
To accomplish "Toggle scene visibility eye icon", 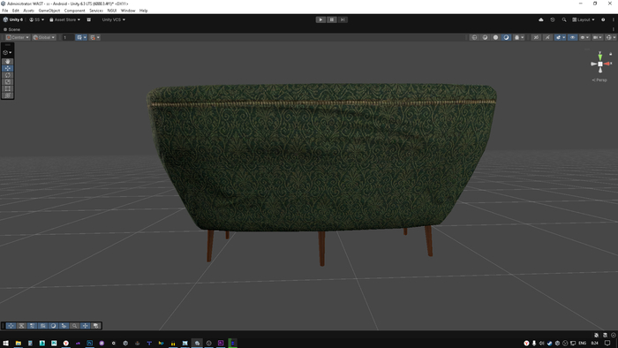I will 572,37.
